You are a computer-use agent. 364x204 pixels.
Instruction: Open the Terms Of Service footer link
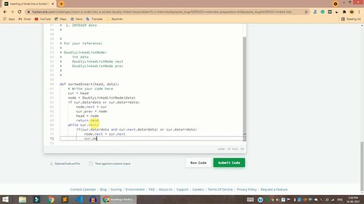[220, 189]
